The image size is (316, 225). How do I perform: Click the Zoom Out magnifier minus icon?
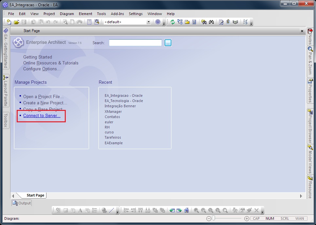point(203,210)
